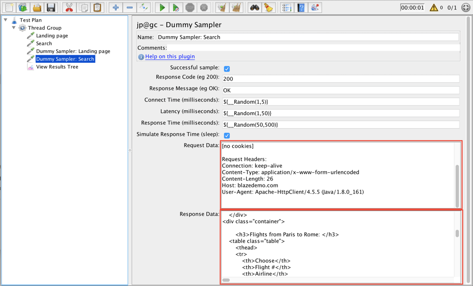
Task: Select Dummy Sampler: Landing page node
Action: (73, 51)
